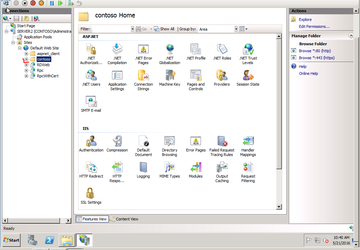360x250 pixels.
Task: Open Logging feature
Action: click(x=143, y=170)
